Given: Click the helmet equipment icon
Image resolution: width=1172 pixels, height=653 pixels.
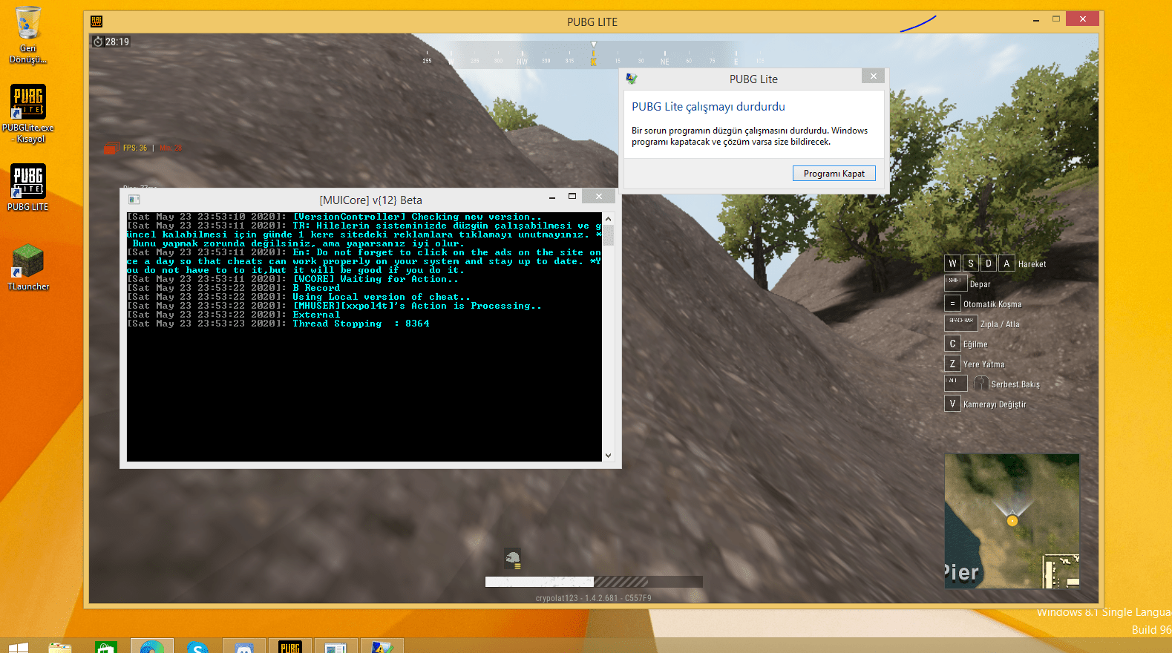Looking at the screenshot, I should 513,558.
